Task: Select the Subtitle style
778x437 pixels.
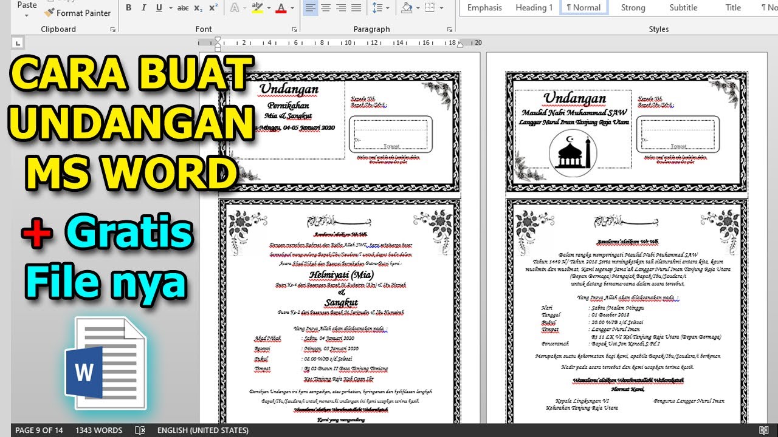Action: (683, 8)
